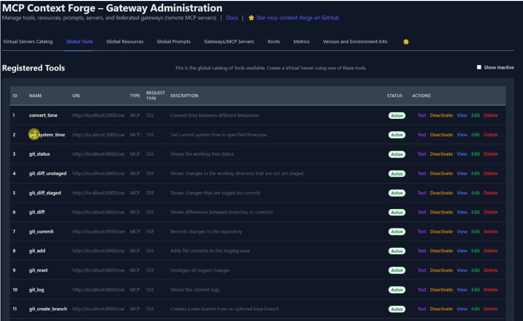523x321 pixels.
Task: Click the DESCRIPTION column header
Action: tap(184, 95)
